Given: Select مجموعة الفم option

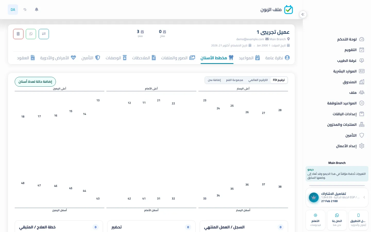Looking at the screenshot, I should tap(234, 80).
